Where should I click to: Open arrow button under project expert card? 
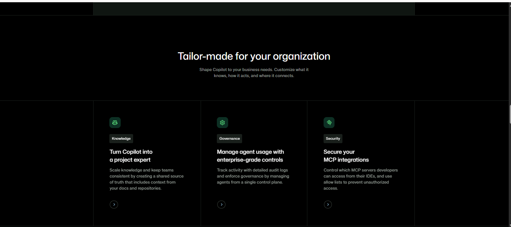coord(114,204)
